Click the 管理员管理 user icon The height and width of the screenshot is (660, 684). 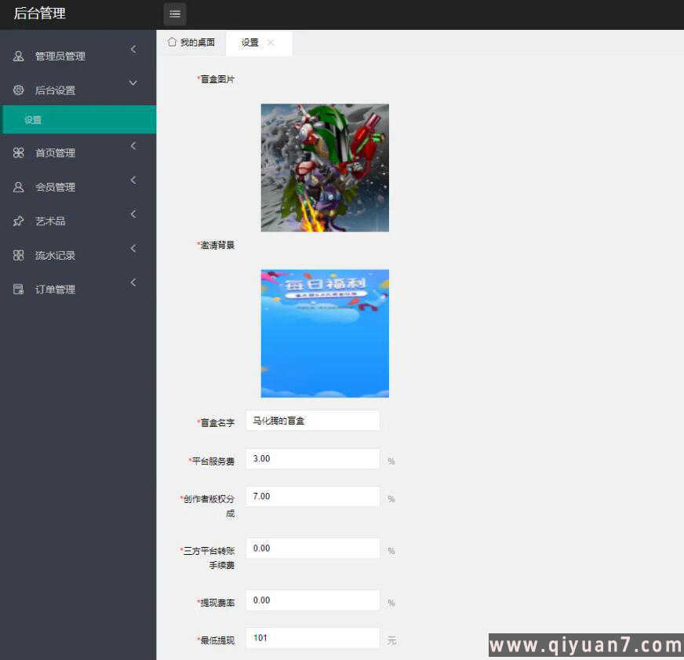(19, 57)
